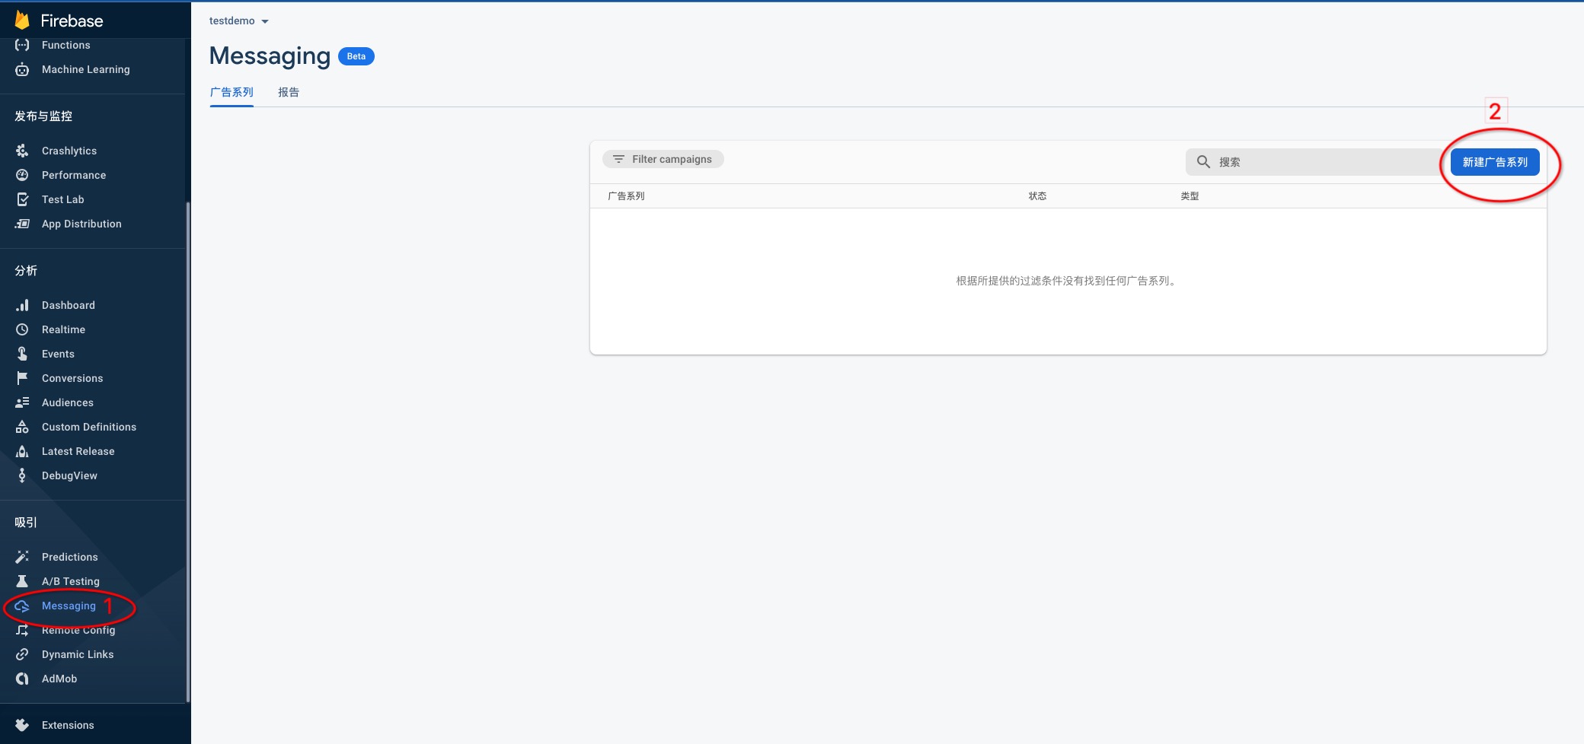Switch to the 报告 tab

click(x=289, y=92)
